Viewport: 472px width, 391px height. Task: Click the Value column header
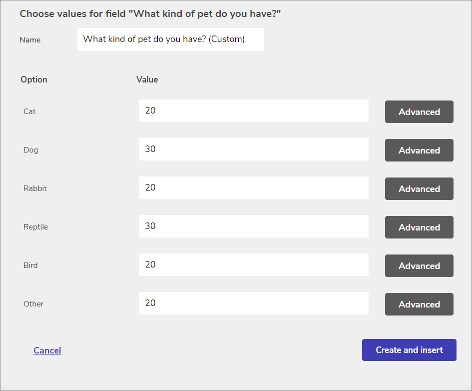pos(147,79)
